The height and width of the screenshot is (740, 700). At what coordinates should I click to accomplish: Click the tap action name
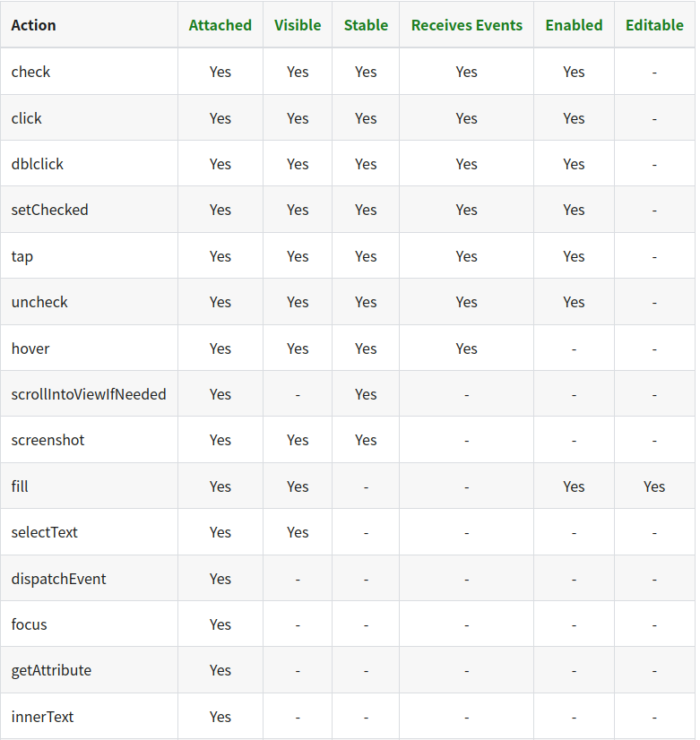pos(22,256)
